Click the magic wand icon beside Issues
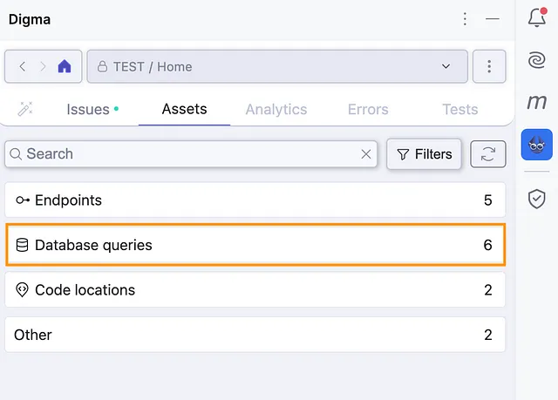Image resolution: width=558 pixels, height=400 pixels. (25, 109)
